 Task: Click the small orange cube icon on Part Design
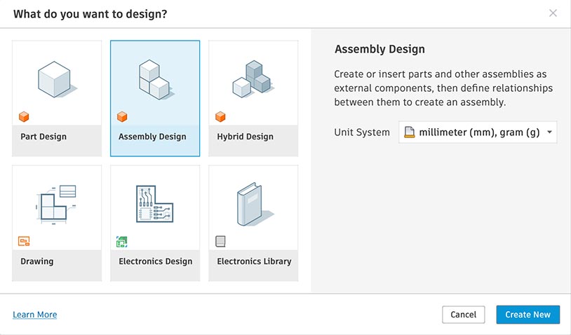24,117
